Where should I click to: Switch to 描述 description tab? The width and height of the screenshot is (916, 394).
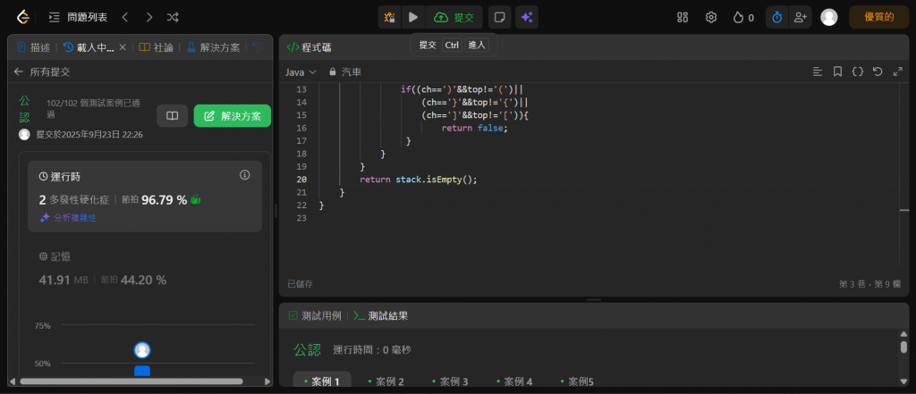click(x=33, y=48)
